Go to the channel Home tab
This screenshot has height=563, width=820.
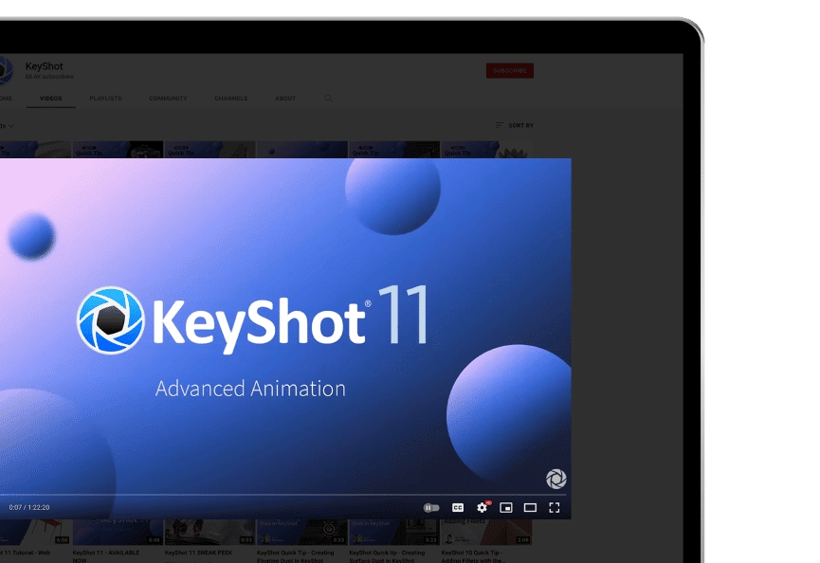coord(6,99)
